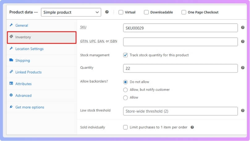Click the Low stock threshold field
Screen dimensions: 250x141
180,111
